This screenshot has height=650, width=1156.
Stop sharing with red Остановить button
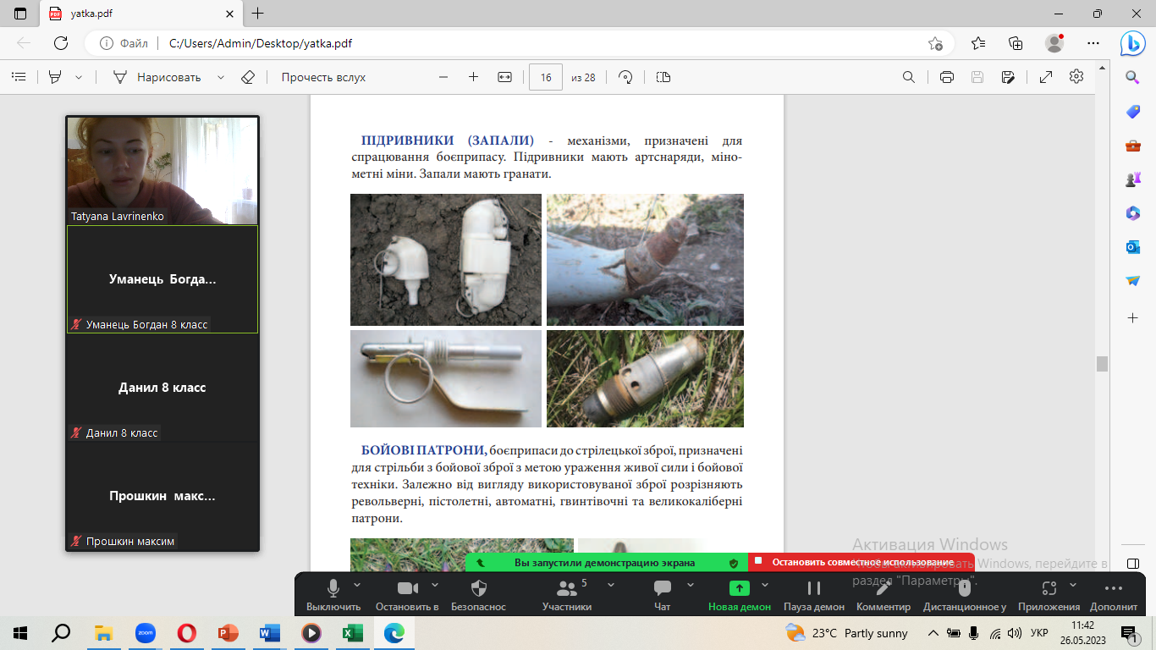point(861,562)
